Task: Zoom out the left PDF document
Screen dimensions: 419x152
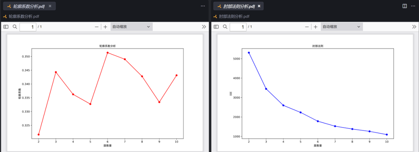Action: [97, 27]
